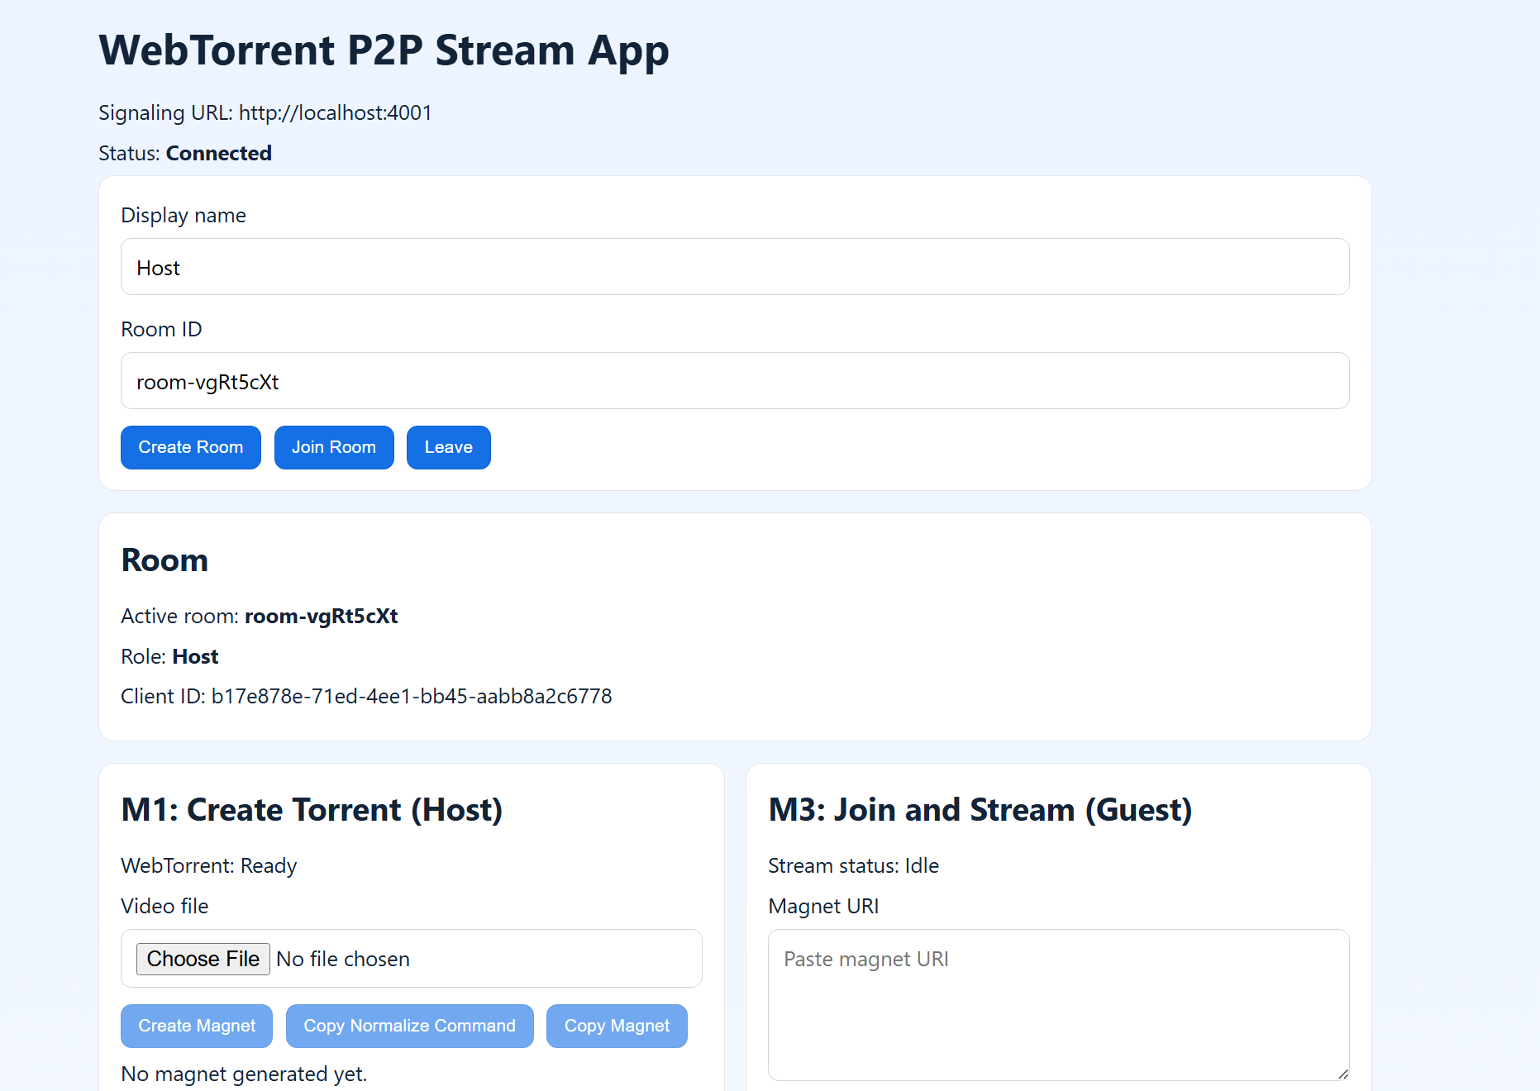Image resolution: width=1540 pixels, height=1091 pixels.
Task: Click the 'Room ID' label
Action: [161, 329]
